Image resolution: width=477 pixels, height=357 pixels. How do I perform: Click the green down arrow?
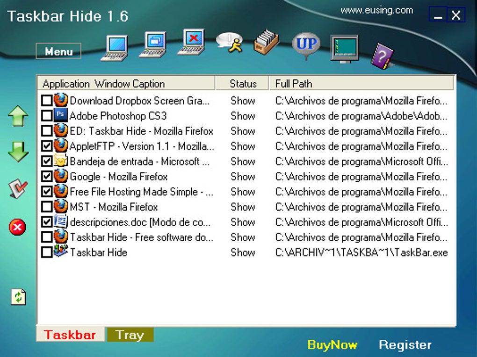(18, 151)
